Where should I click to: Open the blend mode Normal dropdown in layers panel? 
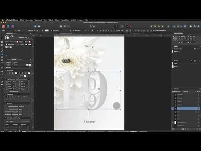[189, 91]
